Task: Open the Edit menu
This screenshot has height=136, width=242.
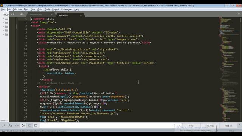Action: [x=9, y=9]
